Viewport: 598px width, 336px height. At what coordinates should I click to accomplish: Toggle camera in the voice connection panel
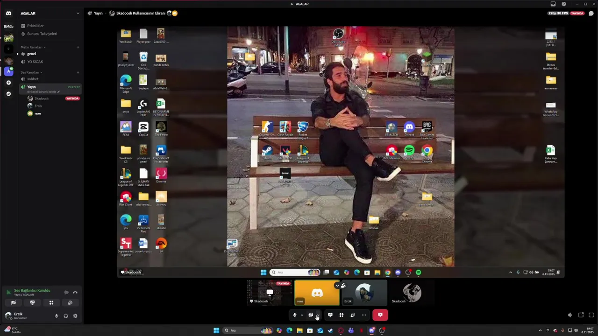(14, 302)
